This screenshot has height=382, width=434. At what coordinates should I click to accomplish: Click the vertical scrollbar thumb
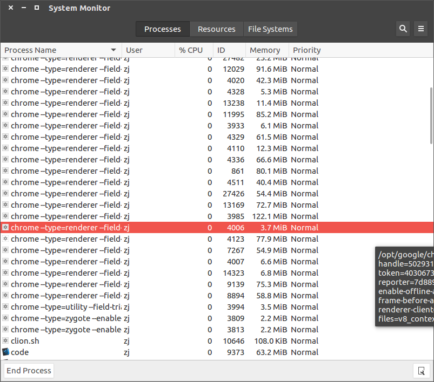(431, 115)
